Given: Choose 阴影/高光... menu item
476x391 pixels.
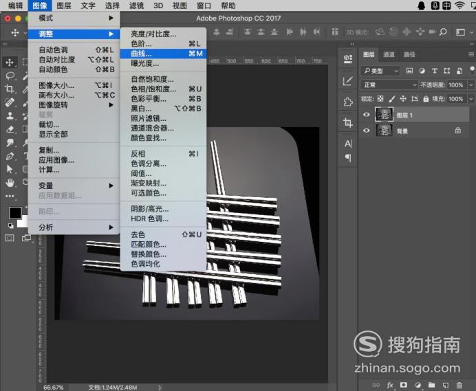Looking at the screenshot, I should point(163,209).
